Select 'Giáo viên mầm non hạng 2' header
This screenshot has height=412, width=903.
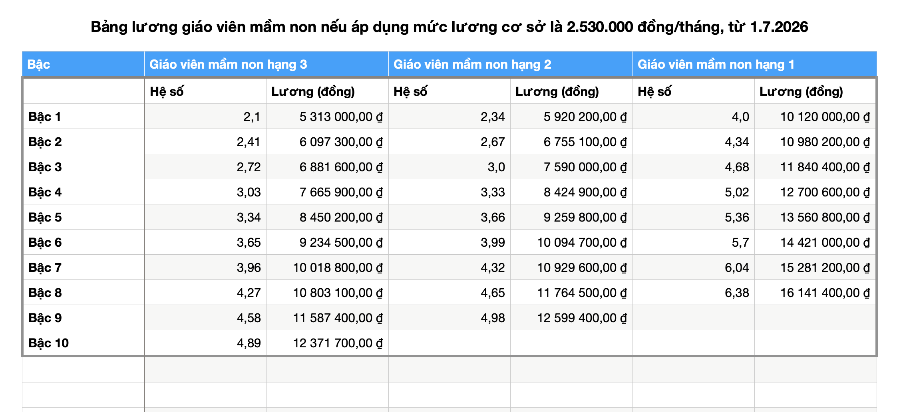pos(511,64)
